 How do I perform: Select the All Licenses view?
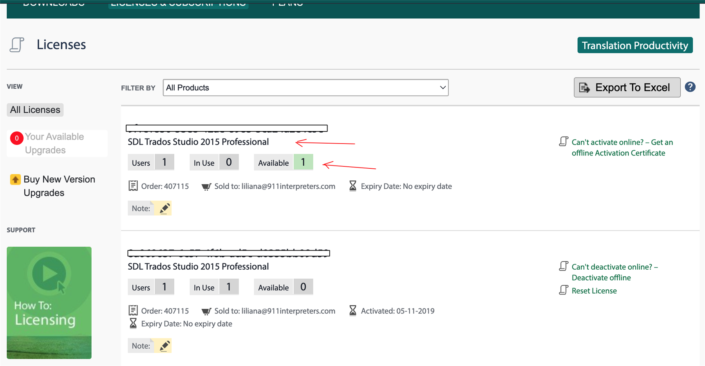(x=35, y=110)
